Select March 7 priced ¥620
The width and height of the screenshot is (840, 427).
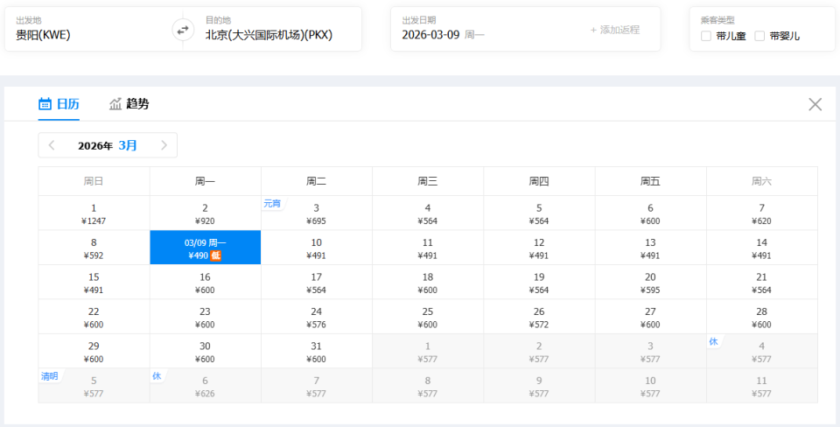[x=762, y=213]
